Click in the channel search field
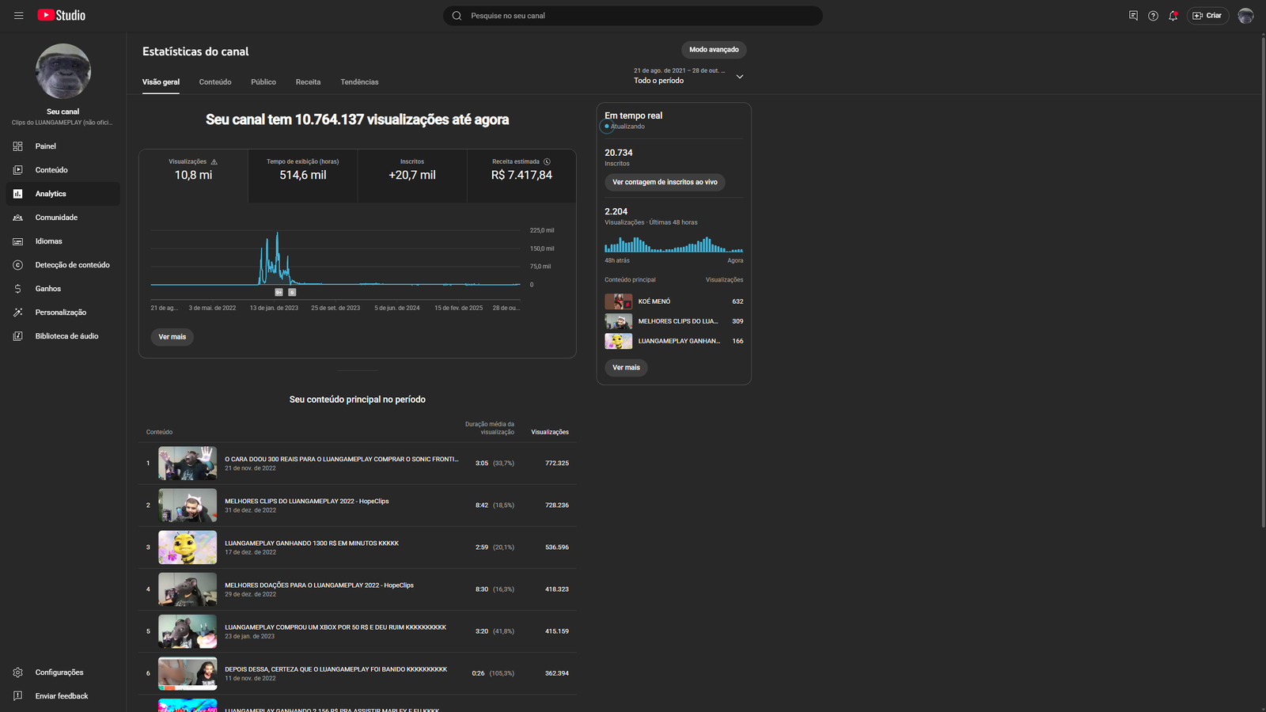 [x=633, y=16]
